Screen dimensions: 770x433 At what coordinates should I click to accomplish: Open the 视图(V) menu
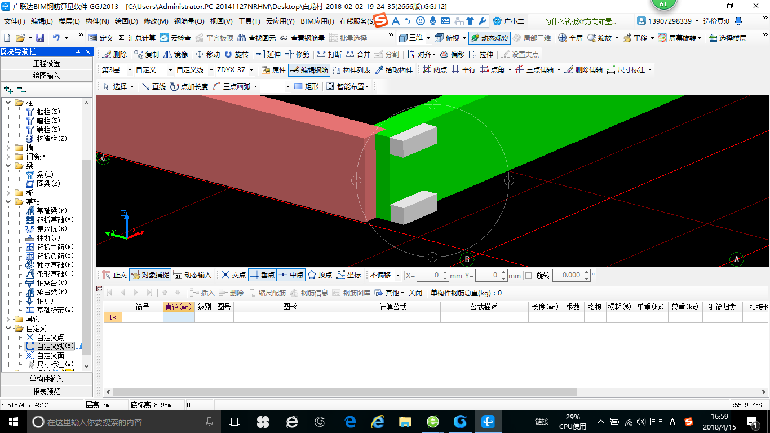click(x=221, y=21)
